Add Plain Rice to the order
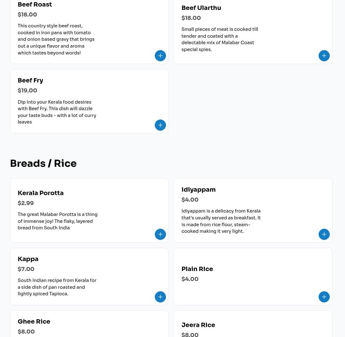The width and height of the screenshot is (345, 337). pyautogui.click(x=324, y=297)
